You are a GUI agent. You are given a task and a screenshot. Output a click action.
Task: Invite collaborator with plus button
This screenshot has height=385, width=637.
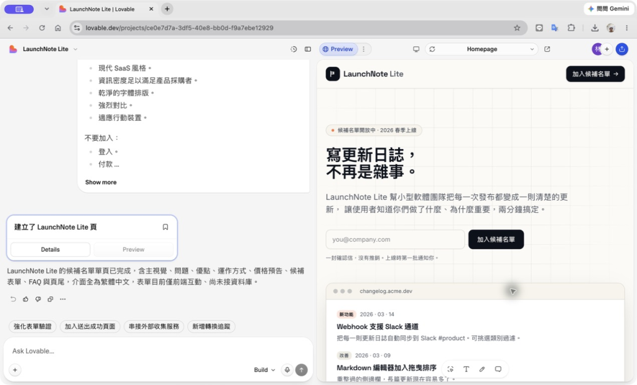[x=607, y=49]
